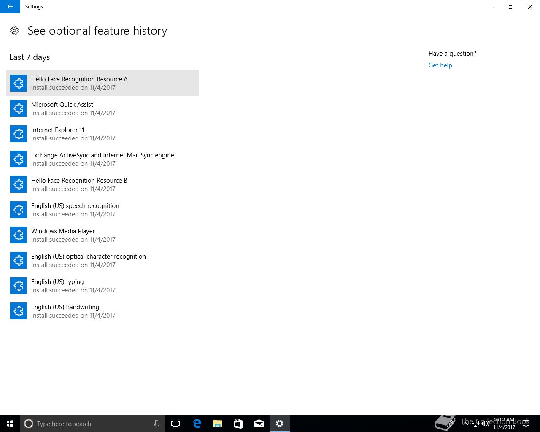
Task: Open the Get help link
Action: [x=440, y=65]
